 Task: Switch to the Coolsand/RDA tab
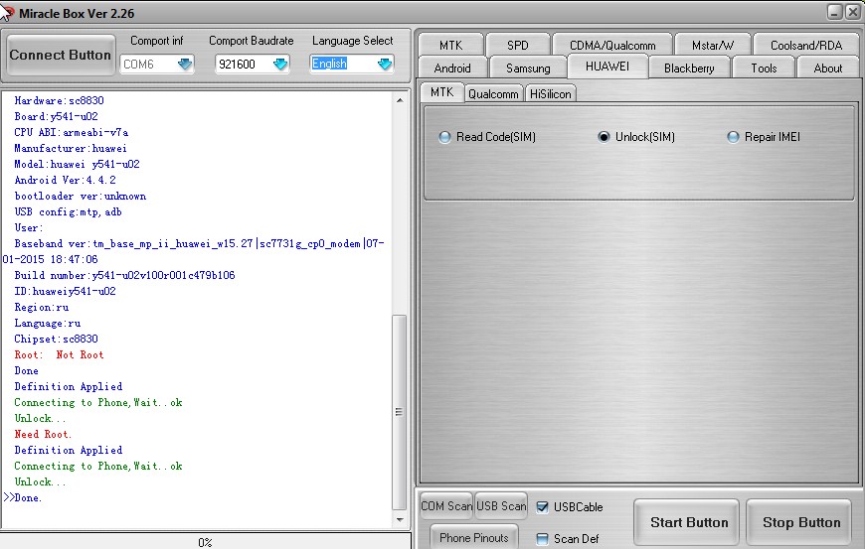(806, 45)
